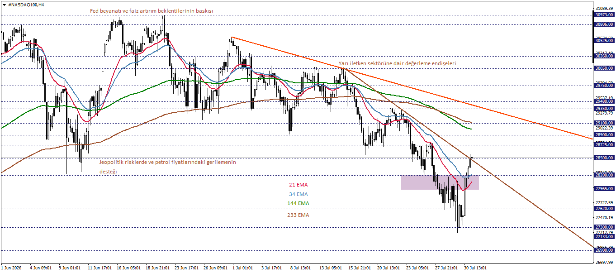
Task: Click the 29480.00 price level label
Action: pyautogui.click(x=604, y=101)
